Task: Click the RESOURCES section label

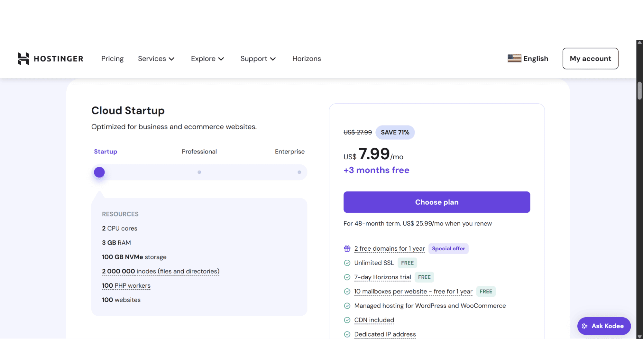Action: click(x=120, y=214)
